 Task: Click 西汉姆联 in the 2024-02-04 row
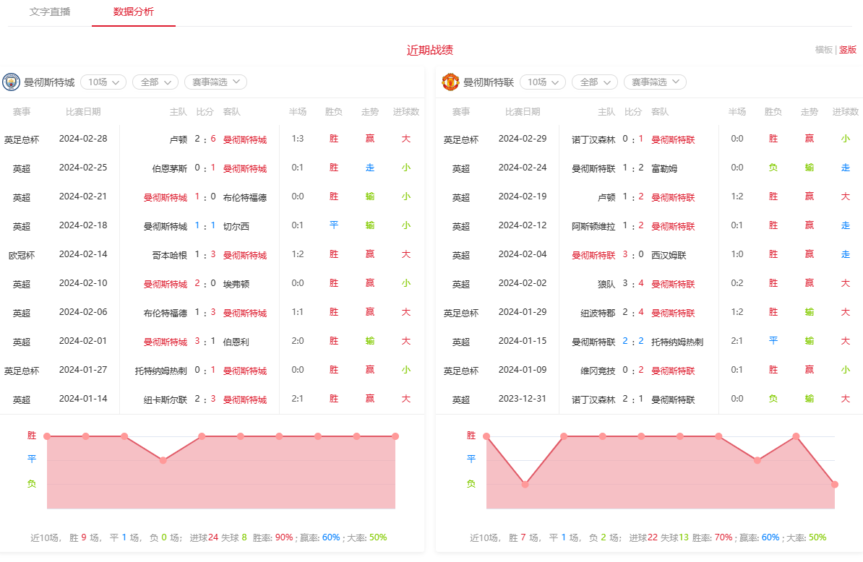point(669,255)
